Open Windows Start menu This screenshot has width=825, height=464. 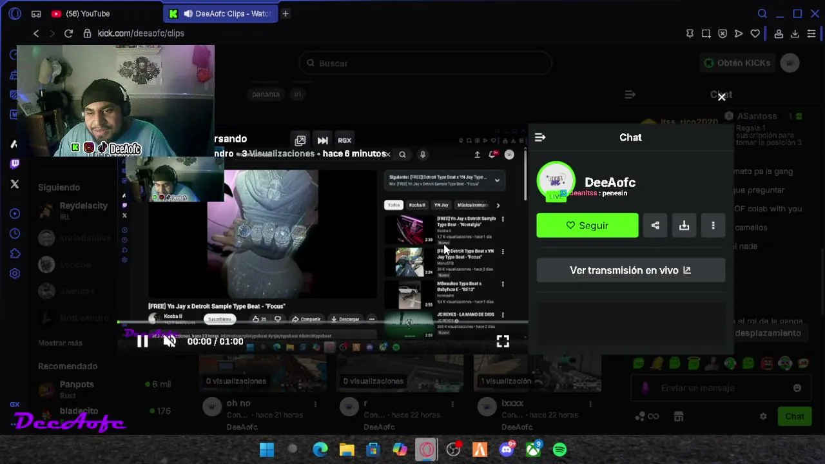[267, 449]
